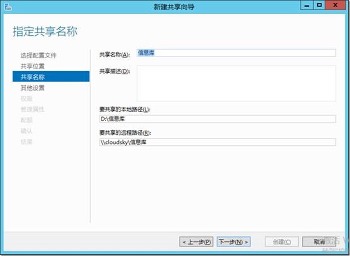Proceed with the 下一步(N) button

[x=234, y=242]
